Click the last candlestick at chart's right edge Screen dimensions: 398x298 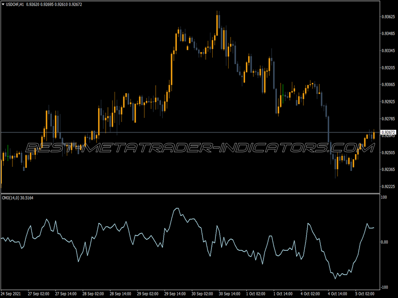(x=374, y=135)
